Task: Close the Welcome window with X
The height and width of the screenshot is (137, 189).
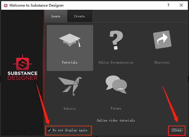Action: coord(181,5)
